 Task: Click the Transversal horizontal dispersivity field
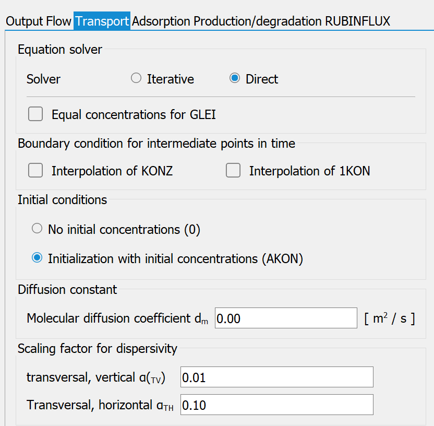click(x=277, y=405)
